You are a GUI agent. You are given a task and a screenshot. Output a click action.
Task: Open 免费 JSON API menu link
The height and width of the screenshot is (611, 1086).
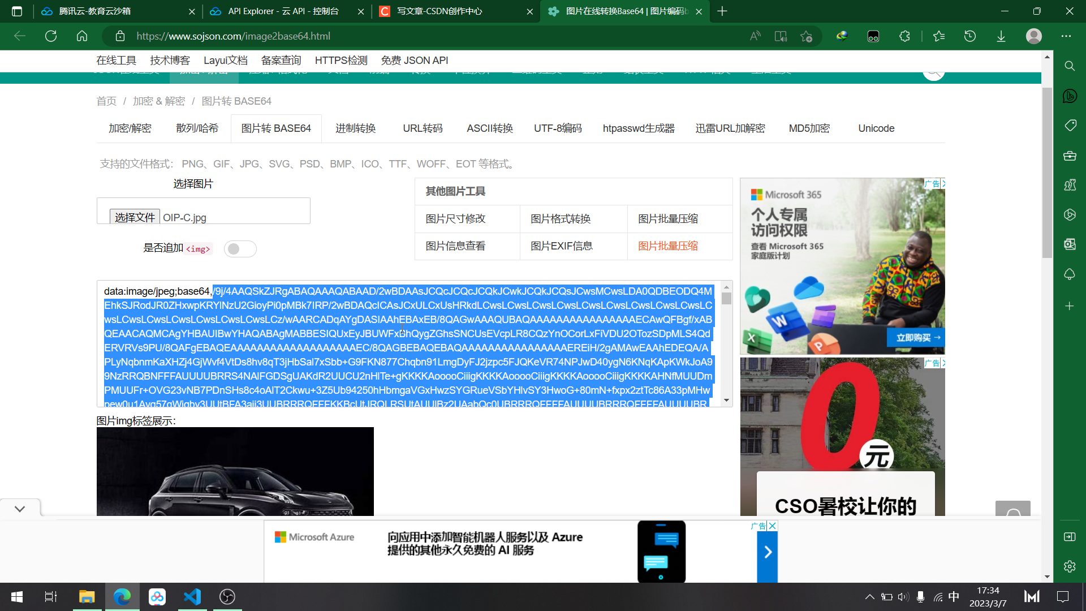point(415,61)
